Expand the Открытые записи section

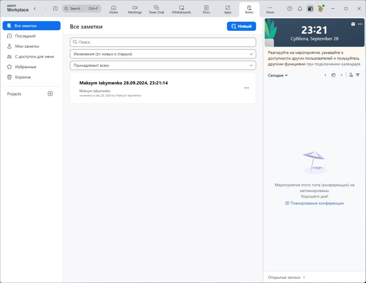287,277
